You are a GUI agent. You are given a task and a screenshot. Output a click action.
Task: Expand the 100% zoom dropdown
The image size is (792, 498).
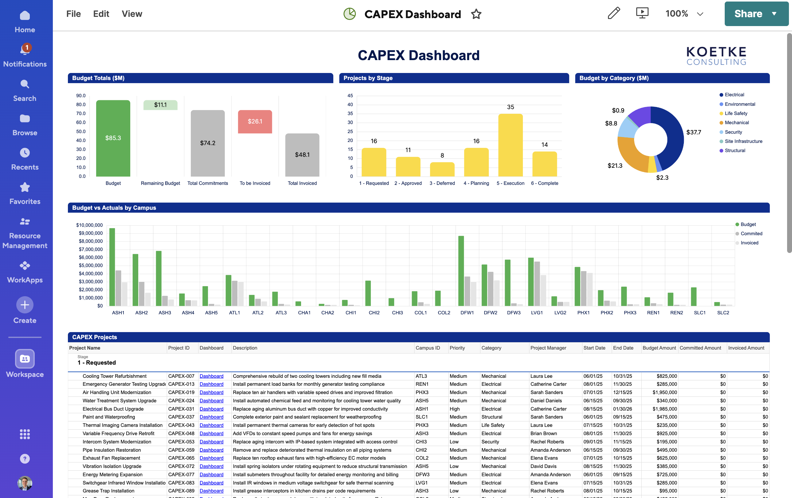pyautogui.click(x=700, y=14)
